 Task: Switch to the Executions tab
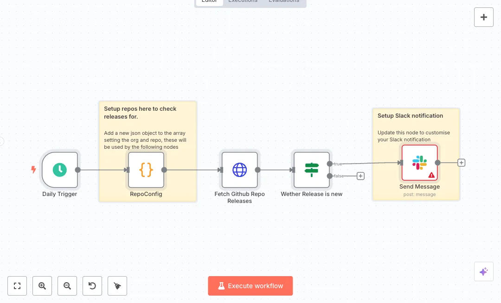point(243,1)
